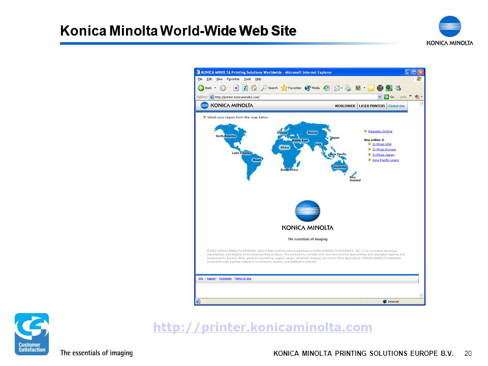The width and height of the screenshot is (488, 366).
Task: Select New Zealand on the map
Action: click(x=355, y=178)
